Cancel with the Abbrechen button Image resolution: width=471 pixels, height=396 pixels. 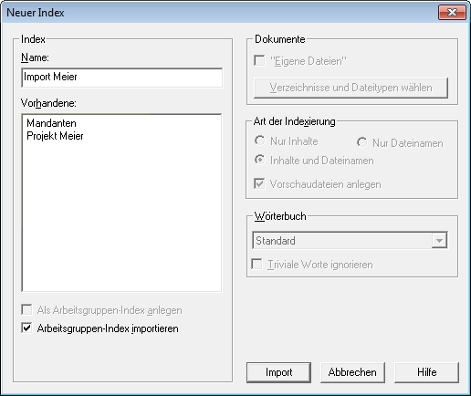(x=352, y=372)
